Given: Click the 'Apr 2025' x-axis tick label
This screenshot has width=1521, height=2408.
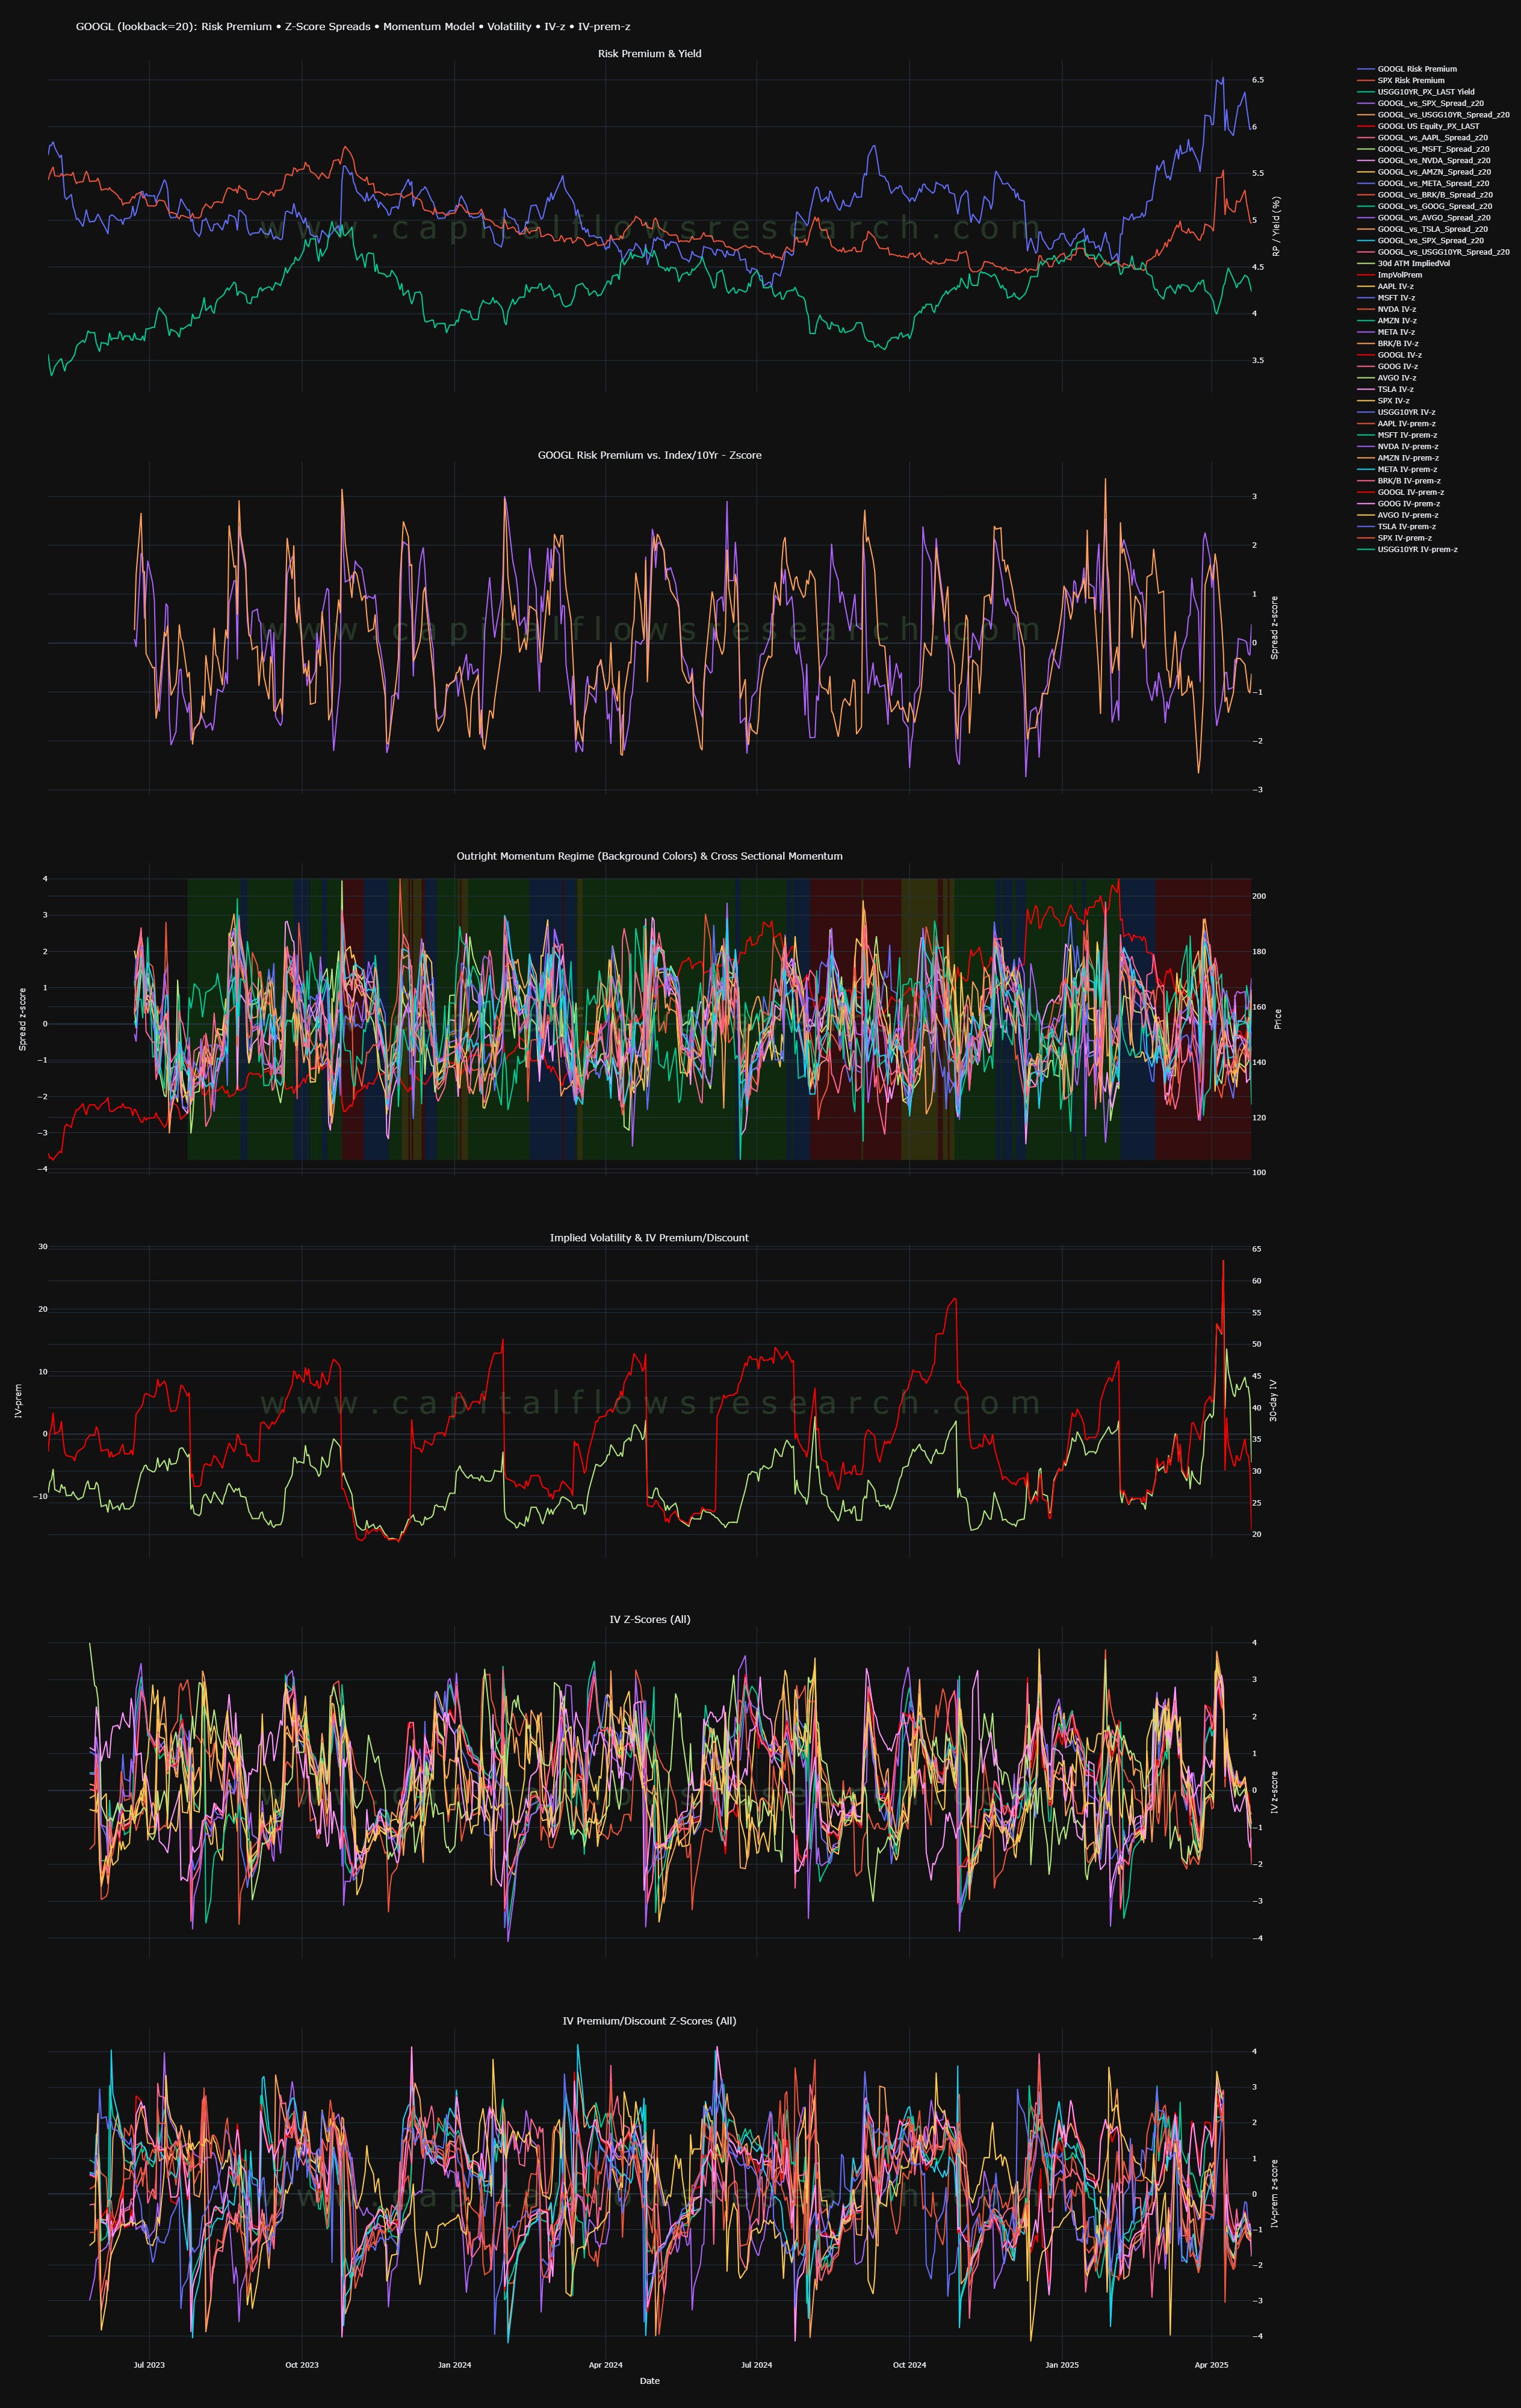Looking at the screenshot, I should tap(1212, 2365).
